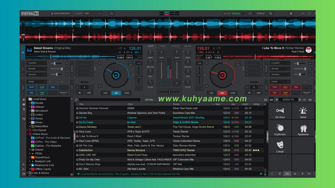
Task: Collapse the Local Music tree node
Action: click(x=27, y=99)
